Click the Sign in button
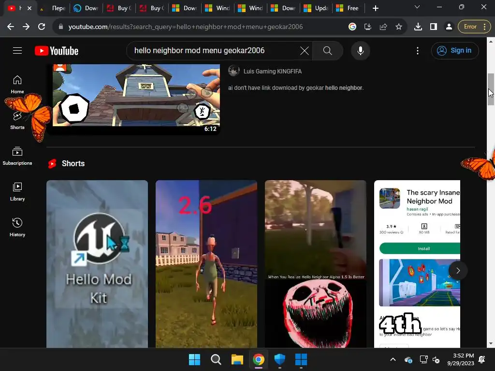This screenshot has height=371, width=495. click(455, 50)
